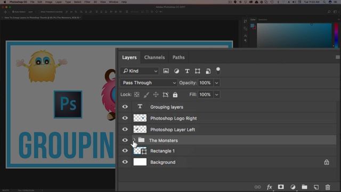Screen dimensions: 341x192
Task: Open the Filter menu
Action: 87,2
